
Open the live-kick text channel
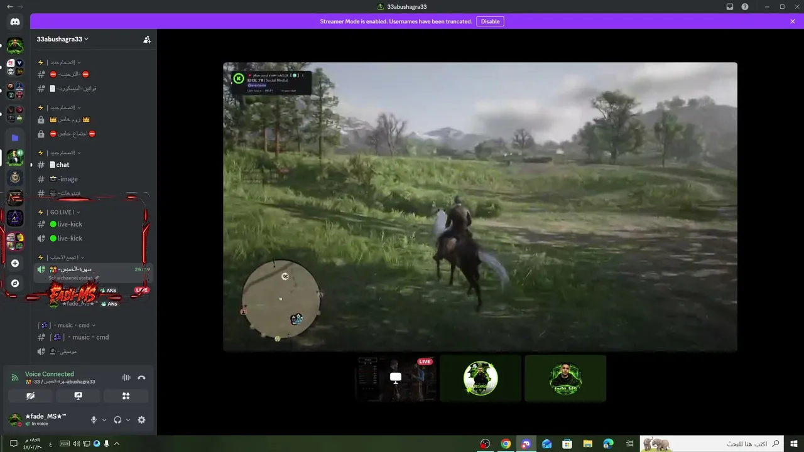93,224
